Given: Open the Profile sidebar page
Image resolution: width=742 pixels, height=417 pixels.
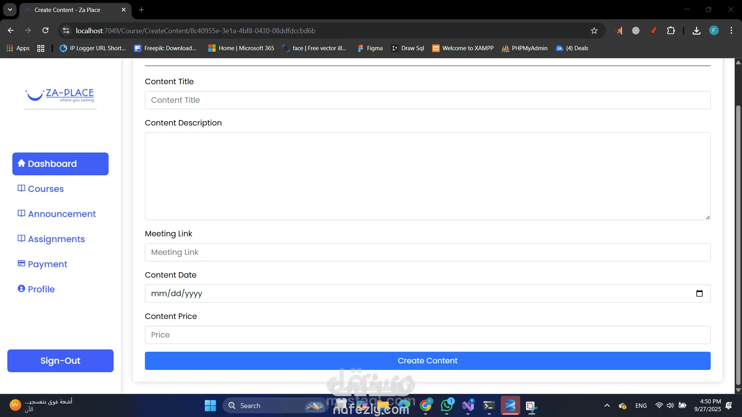Looking at the screenshot, I should coord(41,289).
